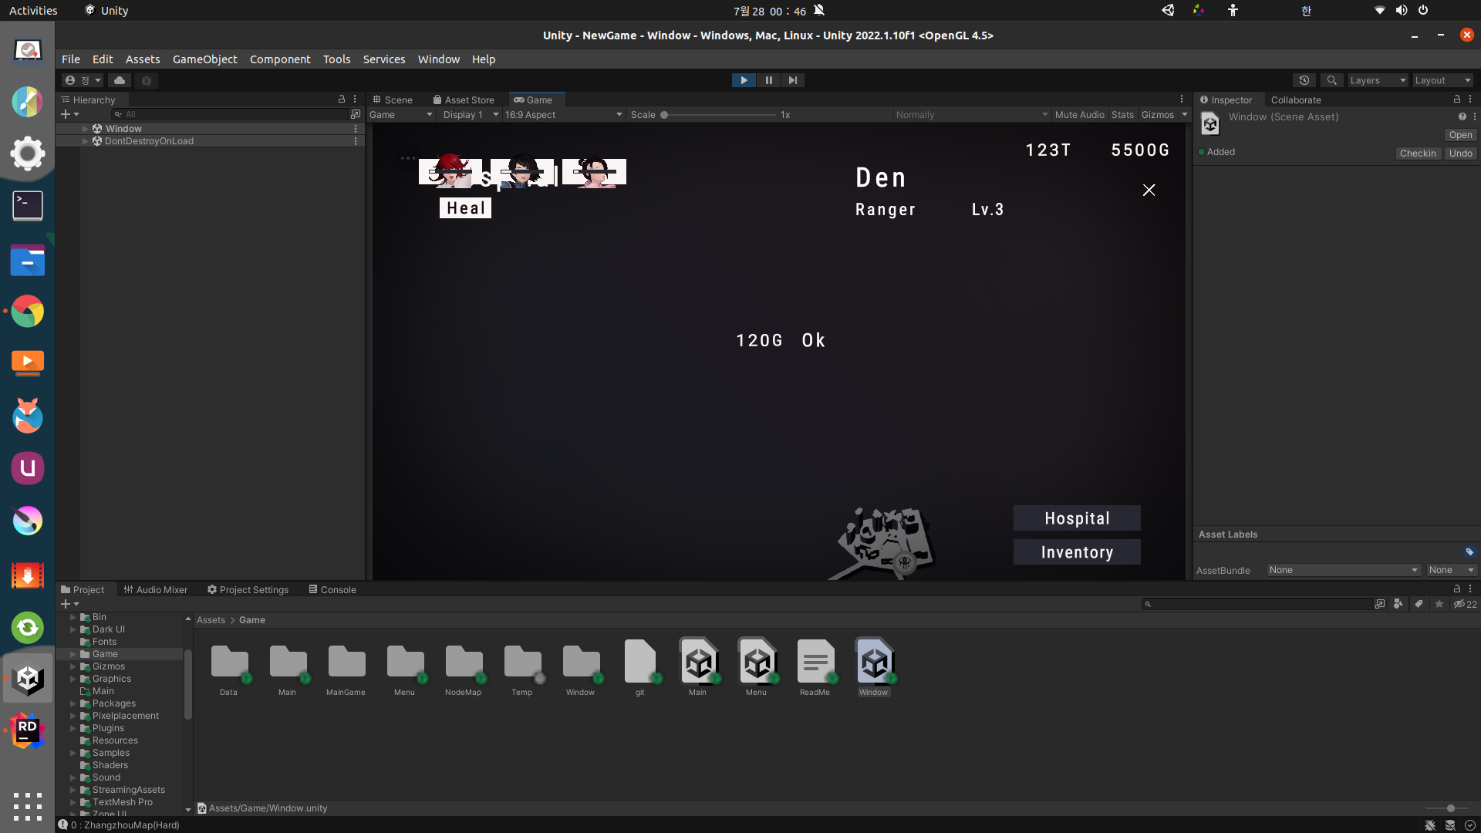Open Game view three-dot options menu

tap(1182, 99)
